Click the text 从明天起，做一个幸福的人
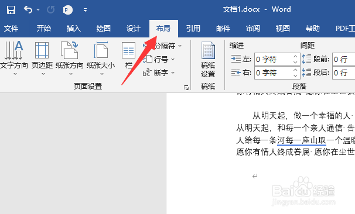The image size is (355, 214). [x=301, y=116]
